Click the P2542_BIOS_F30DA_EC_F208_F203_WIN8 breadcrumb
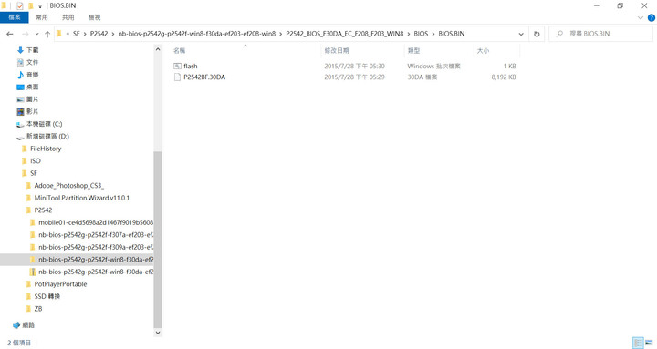The image size is (657, 349). point(344,34)
